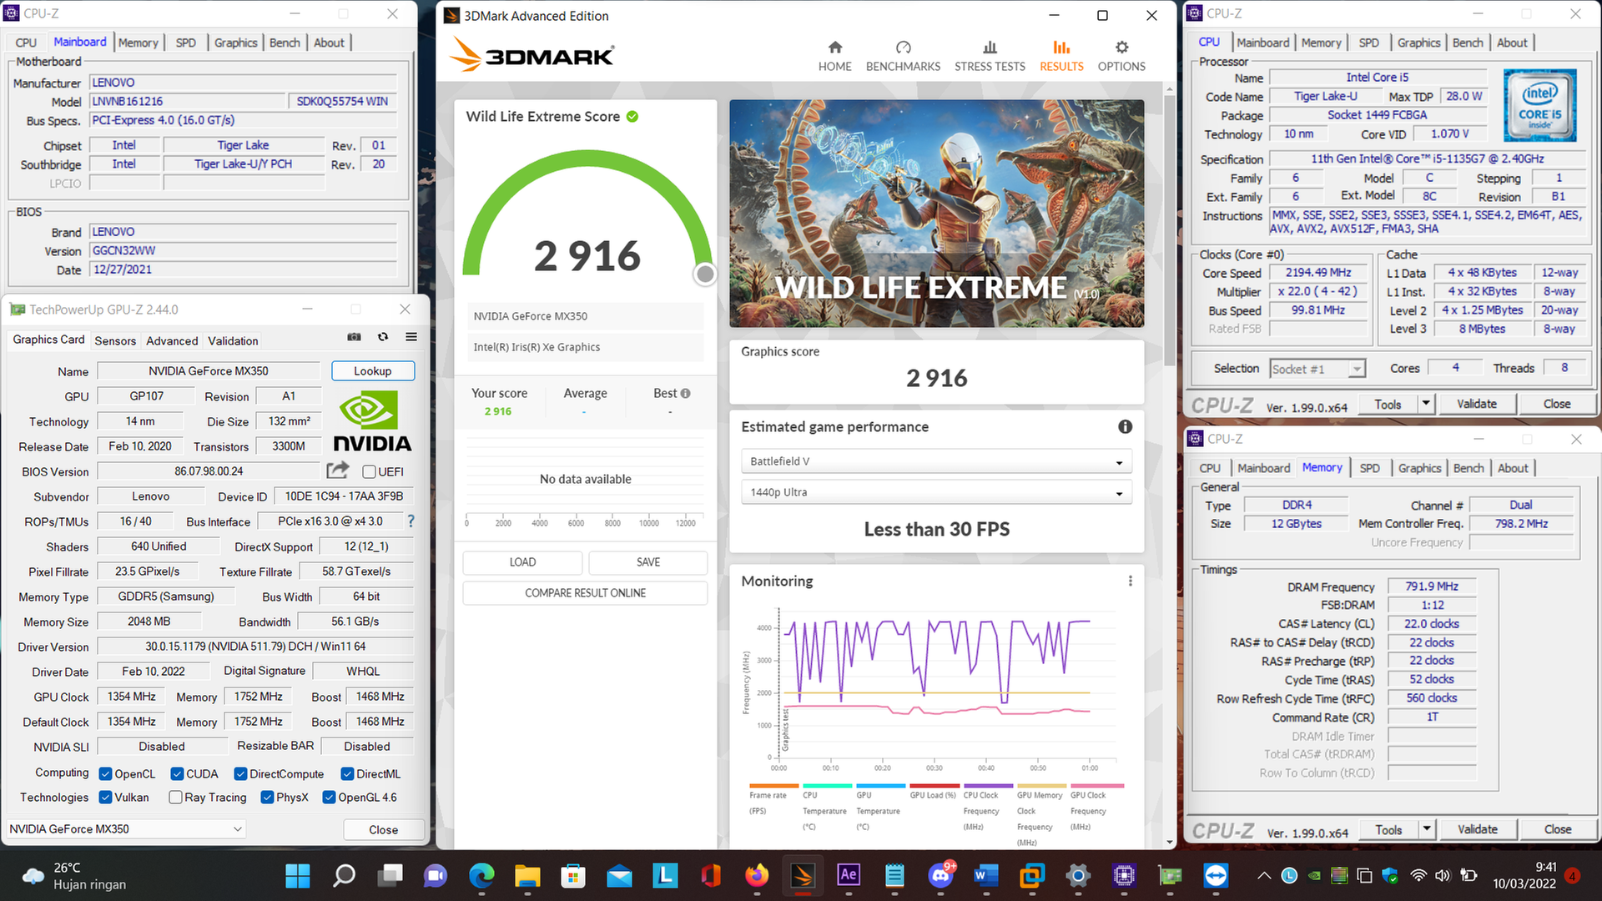The width and height of the screenshot is (1602, 901).
Task: Open GPU-Z graphics card selector dropdown
Action: click(x=125, y=829)
